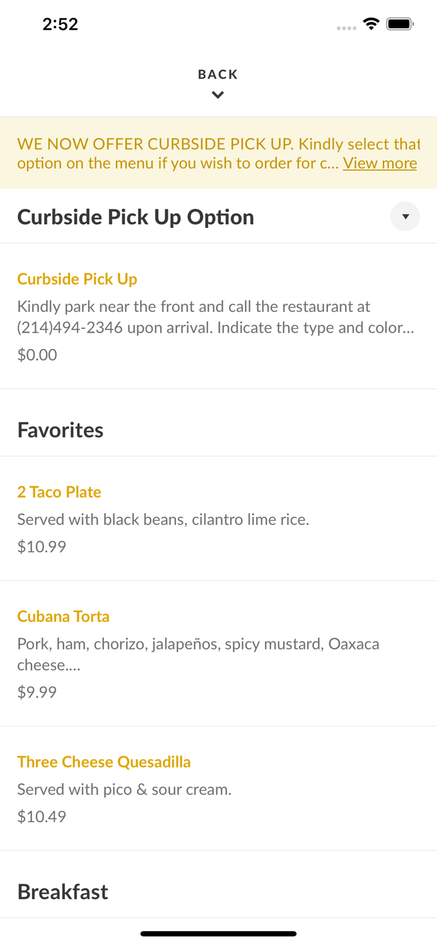Open the 2 Taco Plate item
Screen dimensions: 437x945
point(59,492)
